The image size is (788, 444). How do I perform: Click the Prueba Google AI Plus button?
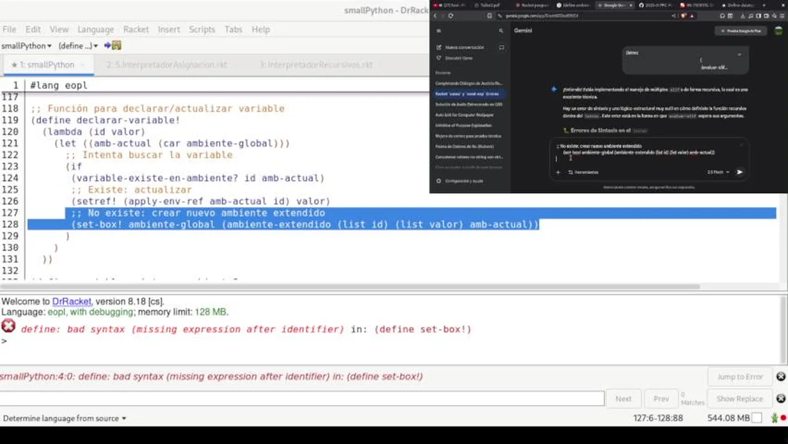(x=741, y=30)
